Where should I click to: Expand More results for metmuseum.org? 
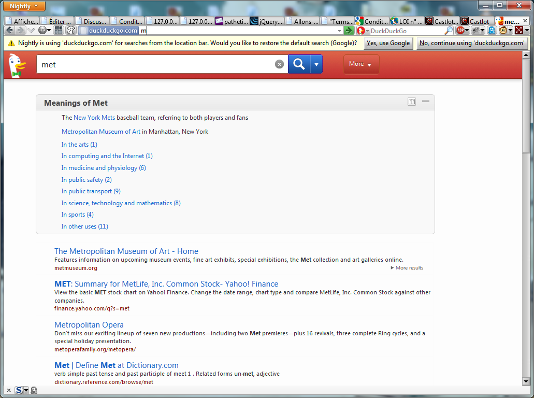tap(407, 268)
